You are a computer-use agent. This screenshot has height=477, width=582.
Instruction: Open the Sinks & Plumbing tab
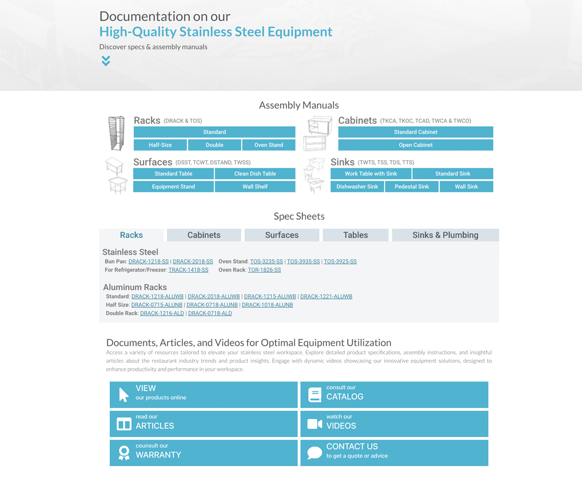(445, 235)
